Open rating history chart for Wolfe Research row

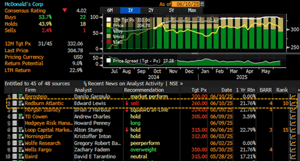(293, 143)
